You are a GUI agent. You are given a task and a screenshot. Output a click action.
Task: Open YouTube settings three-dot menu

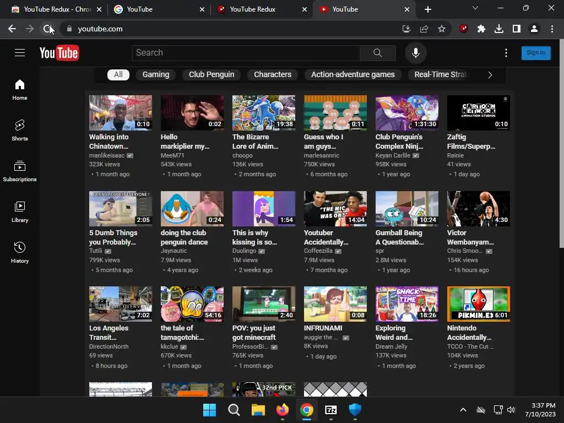coord(506,53)
